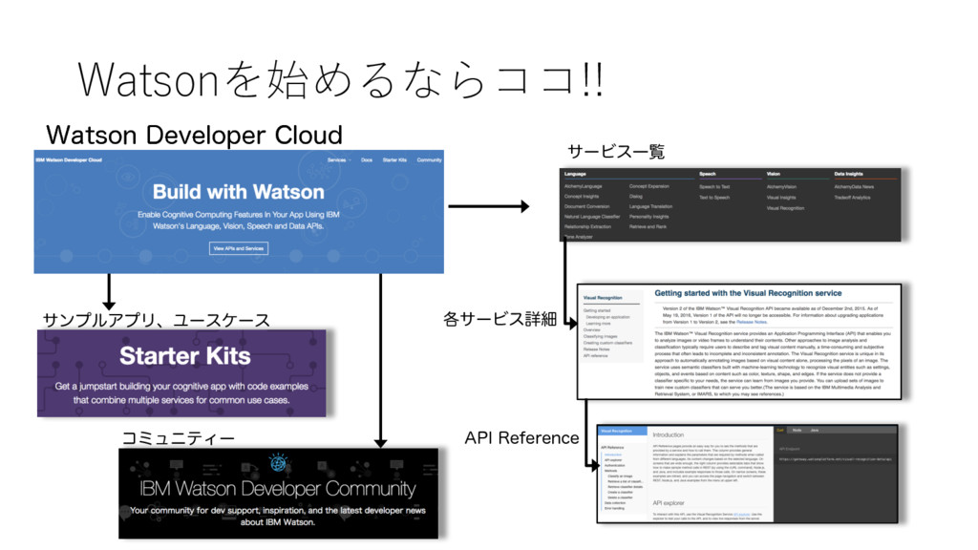Open Text to Speech service
Viewport: 978px width, 550px height.
(714, 197)
